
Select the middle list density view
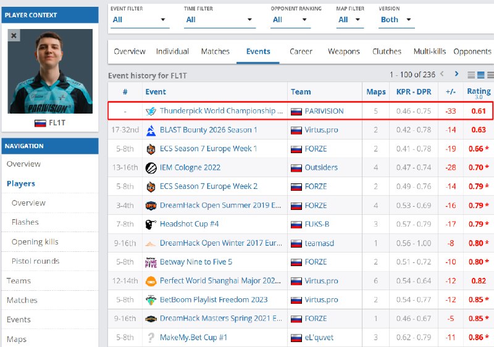click(481, 75)
